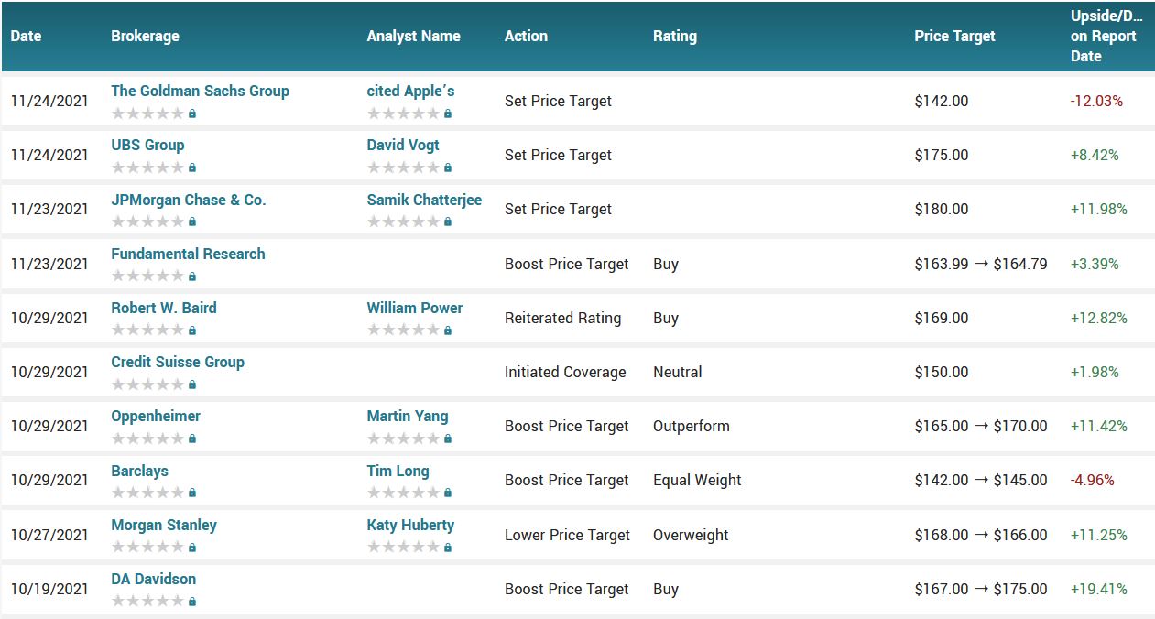The width and height of the screenshot is (1155, 619).
Task: Open the Fundamental Research link
Action: click(188, 254)
